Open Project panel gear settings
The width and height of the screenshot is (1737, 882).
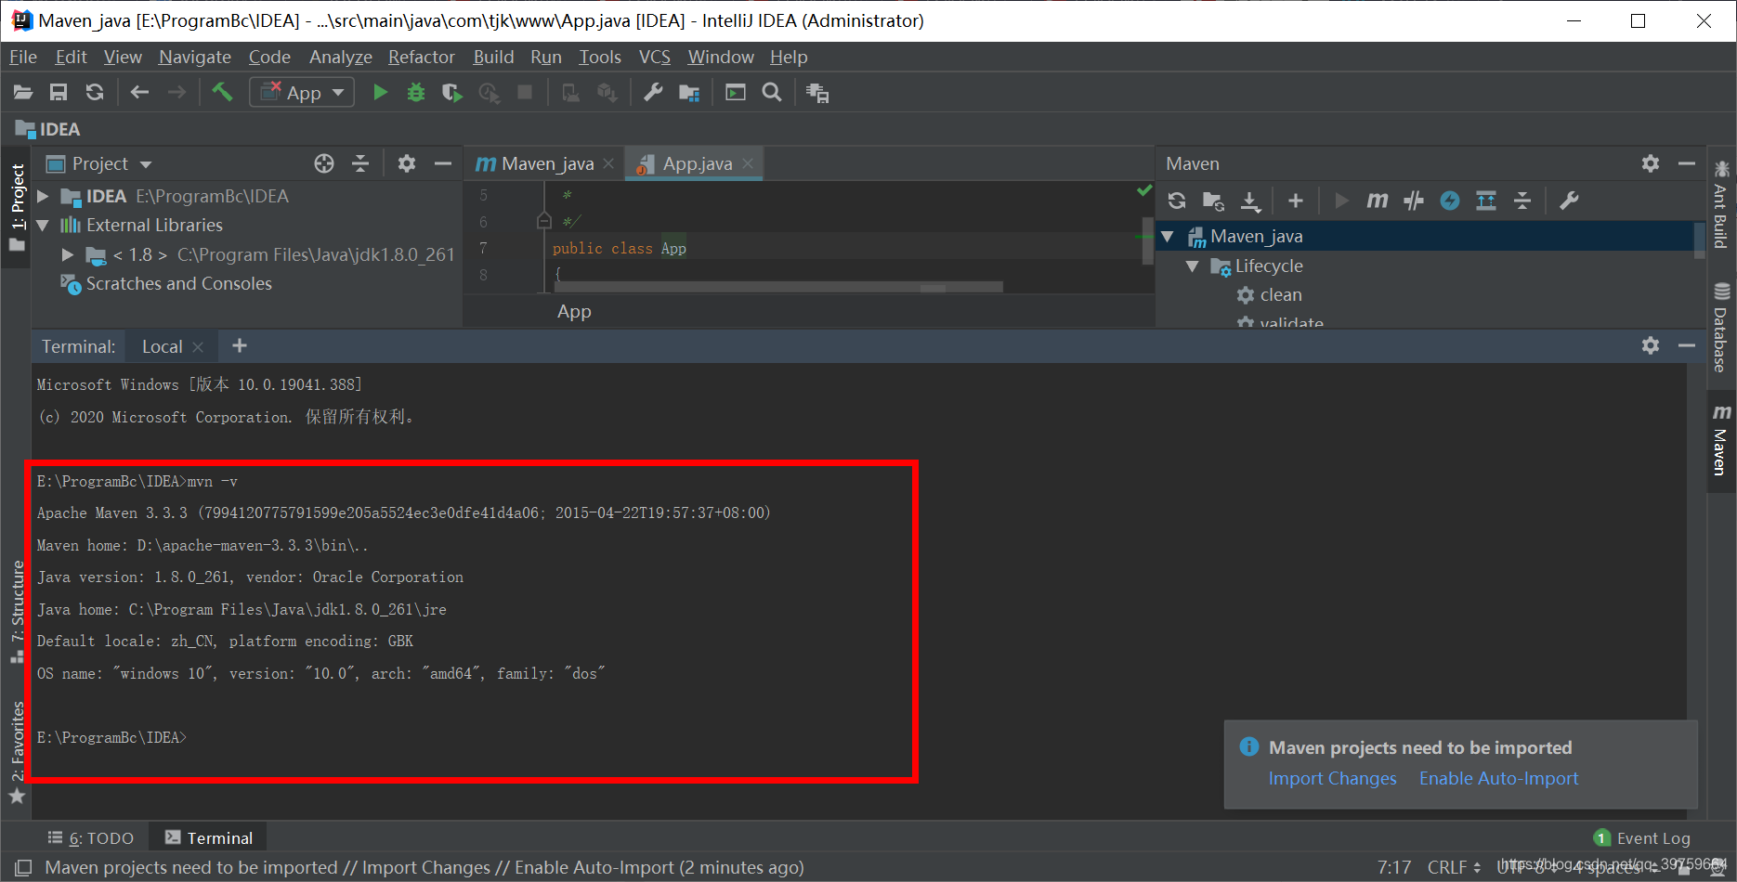(407, 163)
